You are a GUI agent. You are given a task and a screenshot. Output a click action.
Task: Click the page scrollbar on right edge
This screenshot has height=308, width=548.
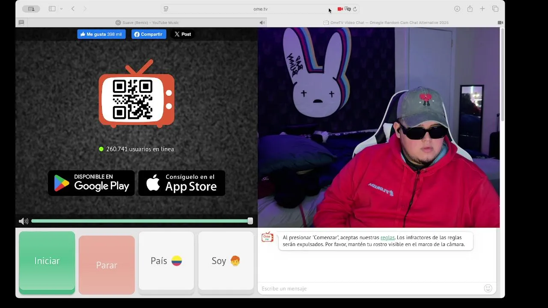(x=502, y=75)
